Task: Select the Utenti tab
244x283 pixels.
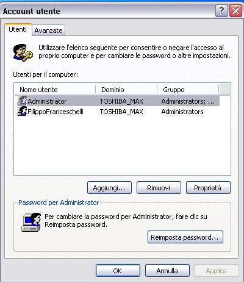Action: pos(18,29)
